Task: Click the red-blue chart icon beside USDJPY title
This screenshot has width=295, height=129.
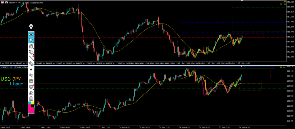Action: [7, 2]
